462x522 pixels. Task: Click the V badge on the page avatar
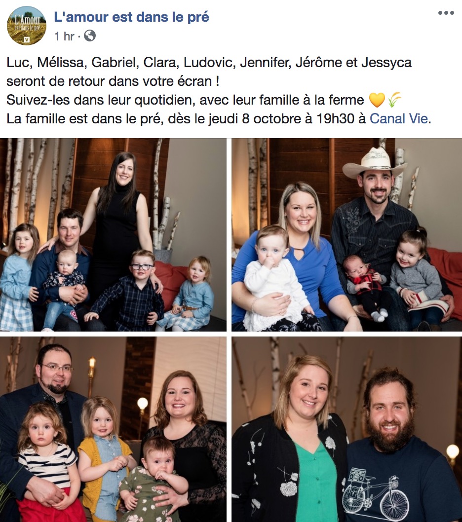pyautogui.click(x=27, y=40)
